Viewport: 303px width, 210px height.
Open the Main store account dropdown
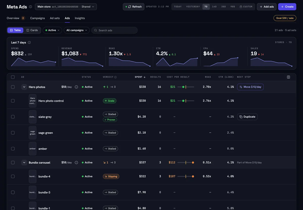(66, 7)
